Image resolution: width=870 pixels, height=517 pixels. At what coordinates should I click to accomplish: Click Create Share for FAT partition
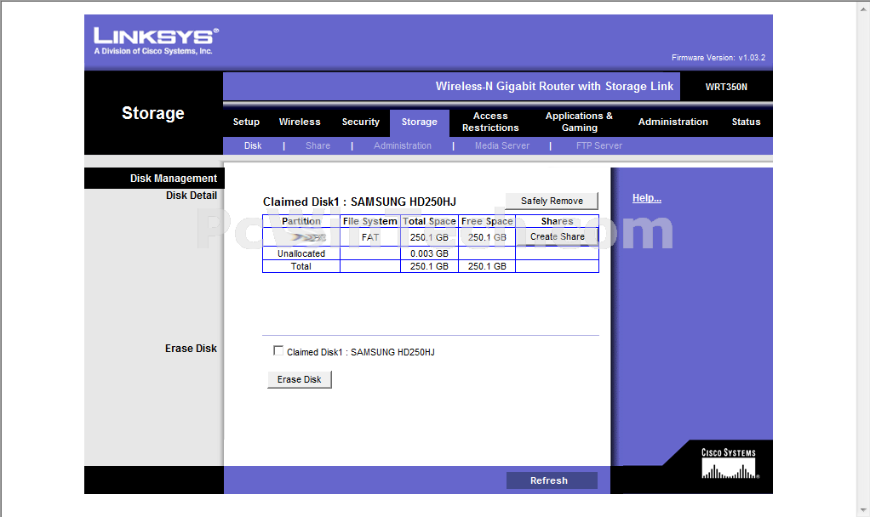557,236
